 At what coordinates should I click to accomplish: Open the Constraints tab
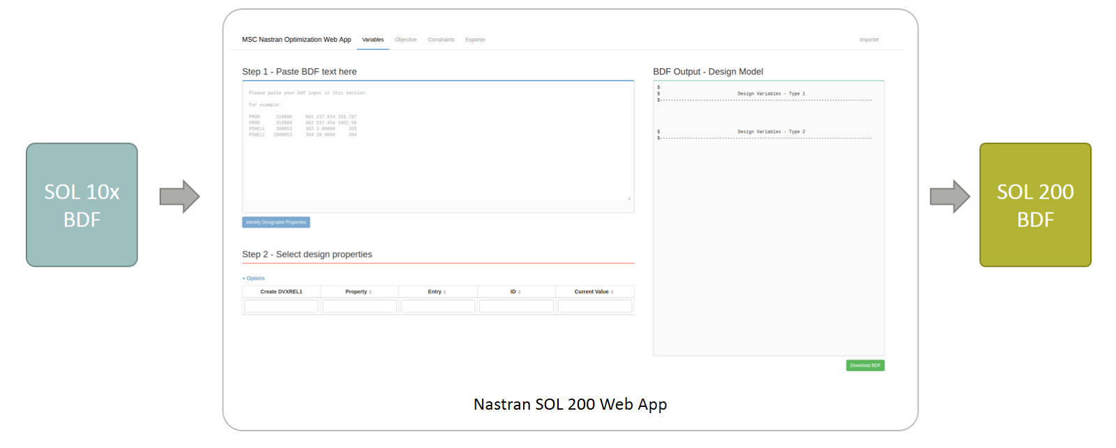pos(441,40)
